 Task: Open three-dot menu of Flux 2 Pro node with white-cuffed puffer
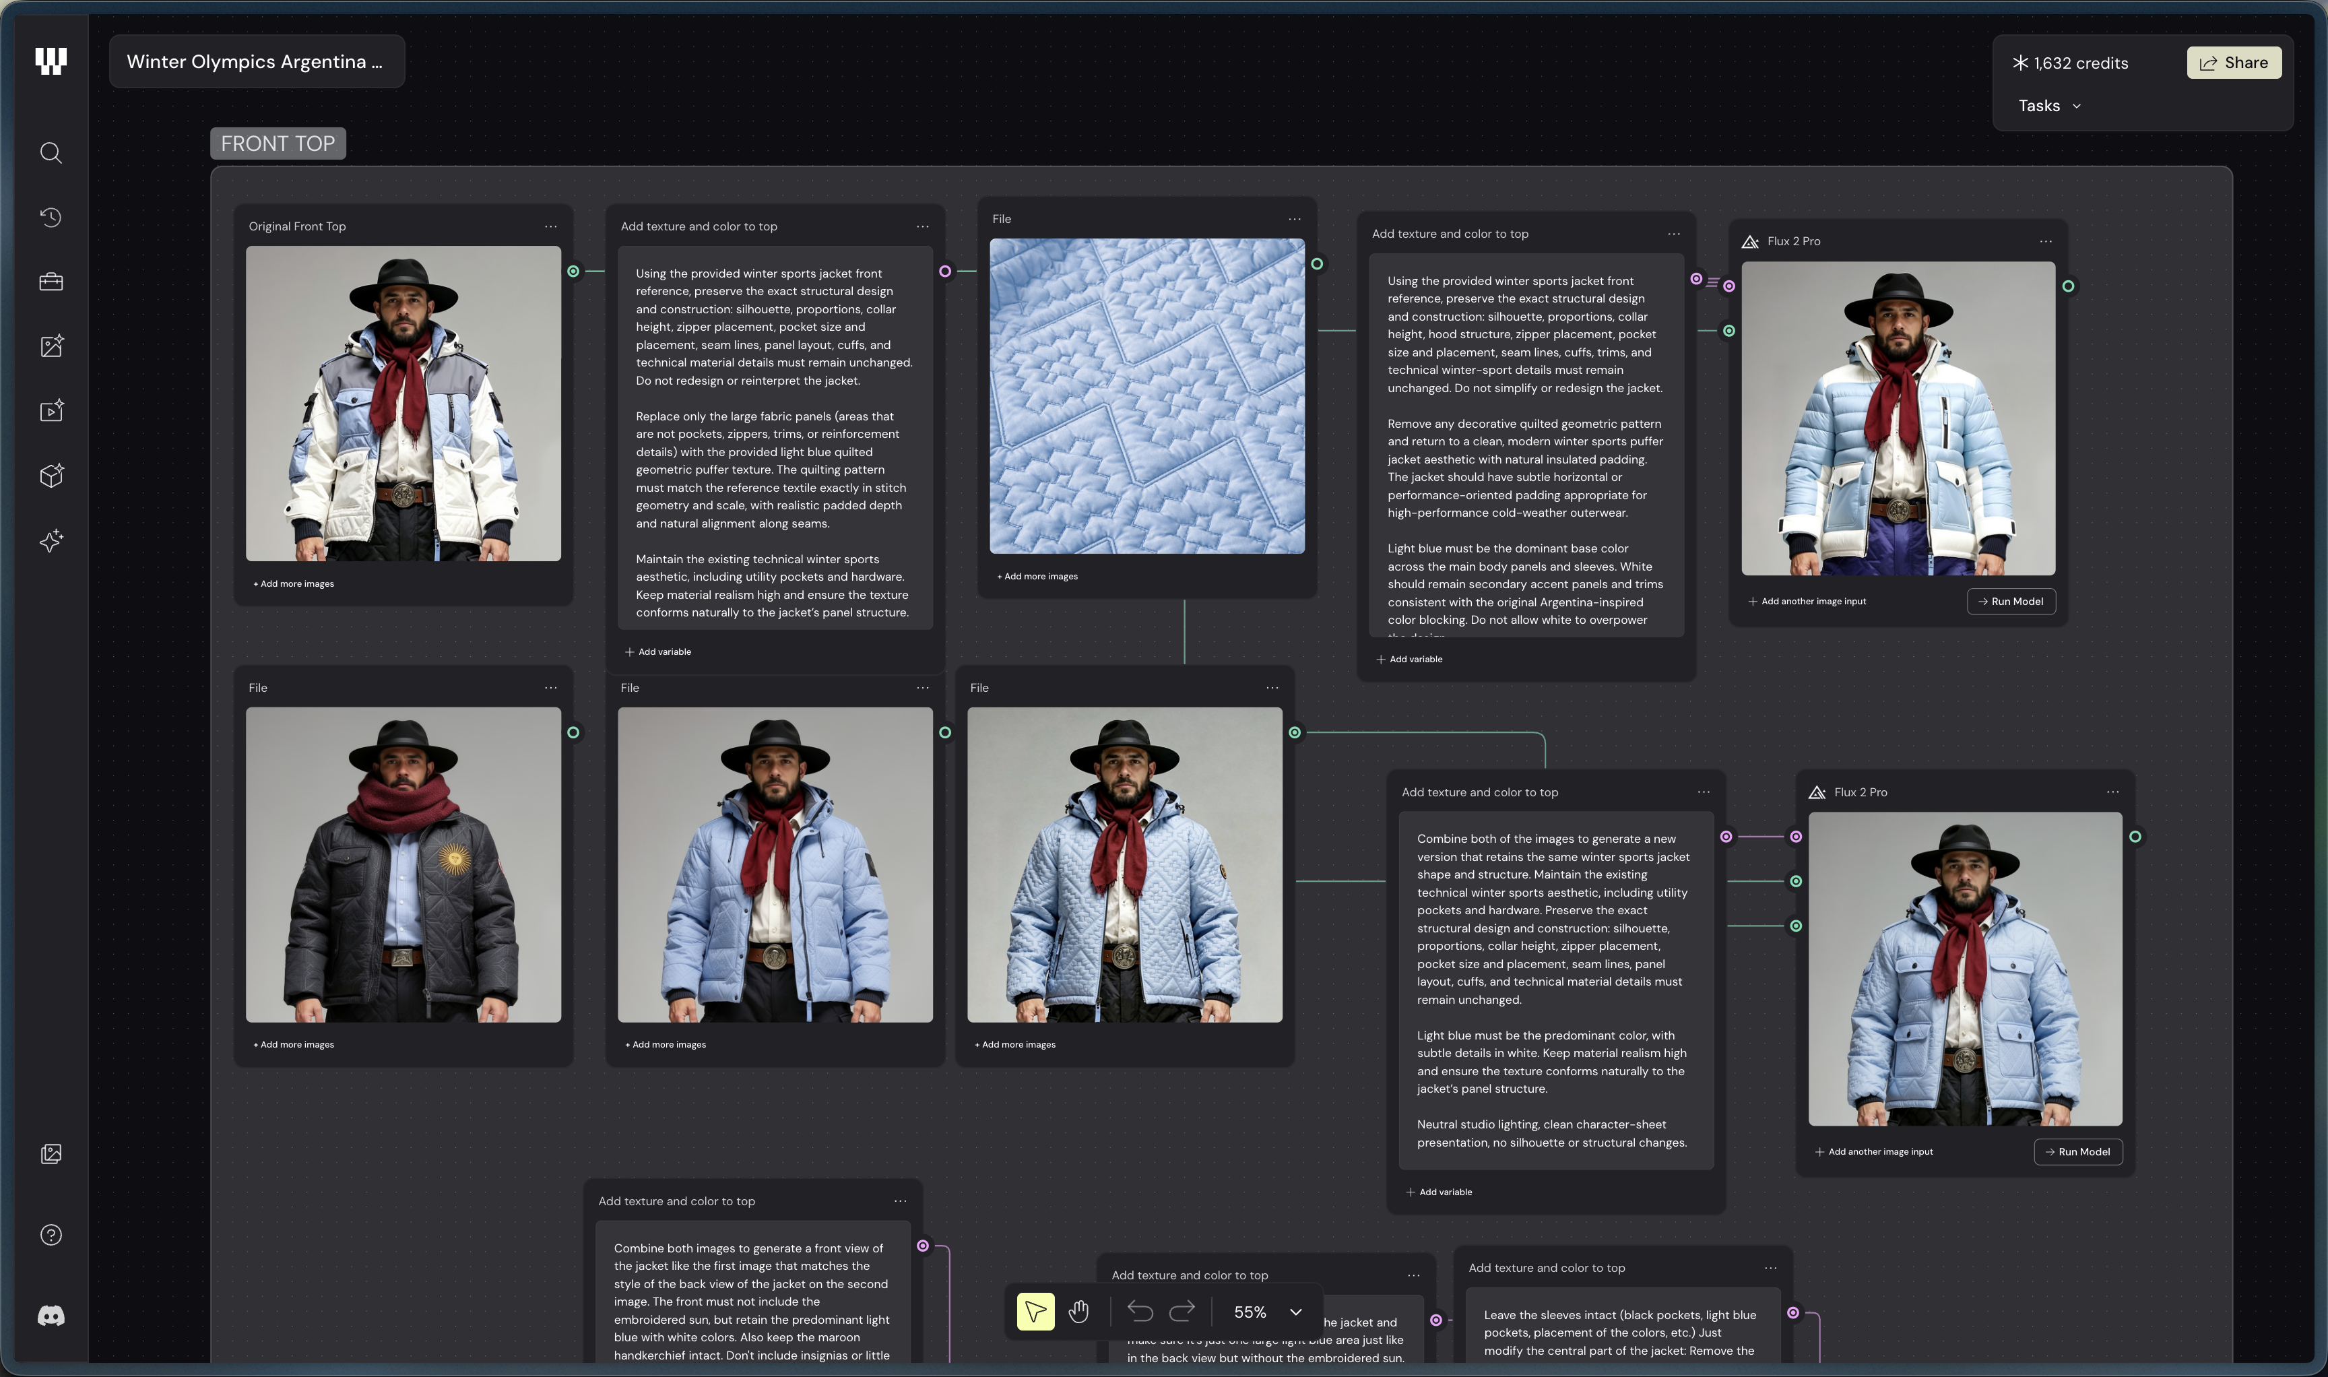coord(2046,241)
